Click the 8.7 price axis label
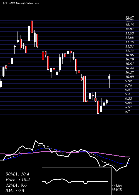 (x=128, y=111)
